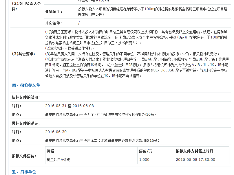234x175 pixels.
Task: Click the 售价/元 column header
Action: click(146, 151)
